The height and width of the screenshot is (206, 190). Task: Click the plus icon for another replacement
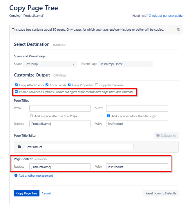[x=16, y=175]
